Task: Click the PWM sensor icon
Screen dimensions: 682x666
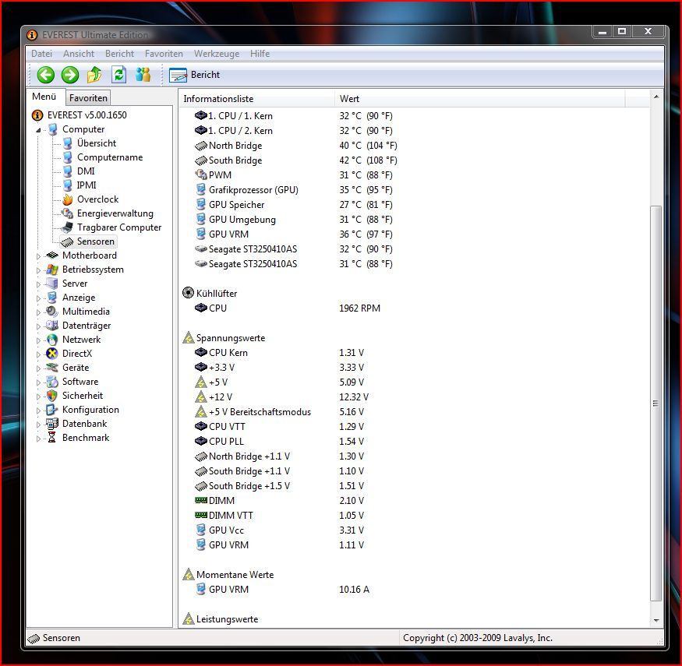Action: point(201,174)
